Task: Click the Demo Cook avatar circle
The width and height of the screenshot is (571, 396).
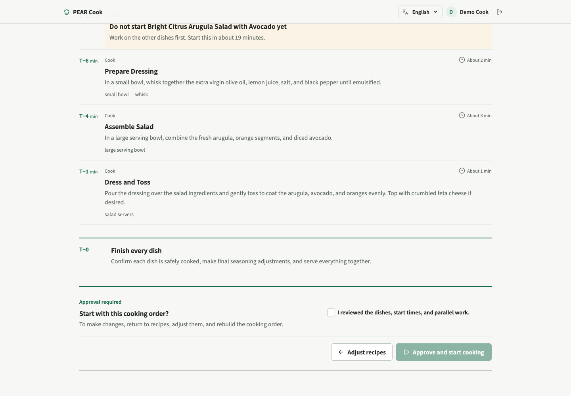Action: point(451,12)
